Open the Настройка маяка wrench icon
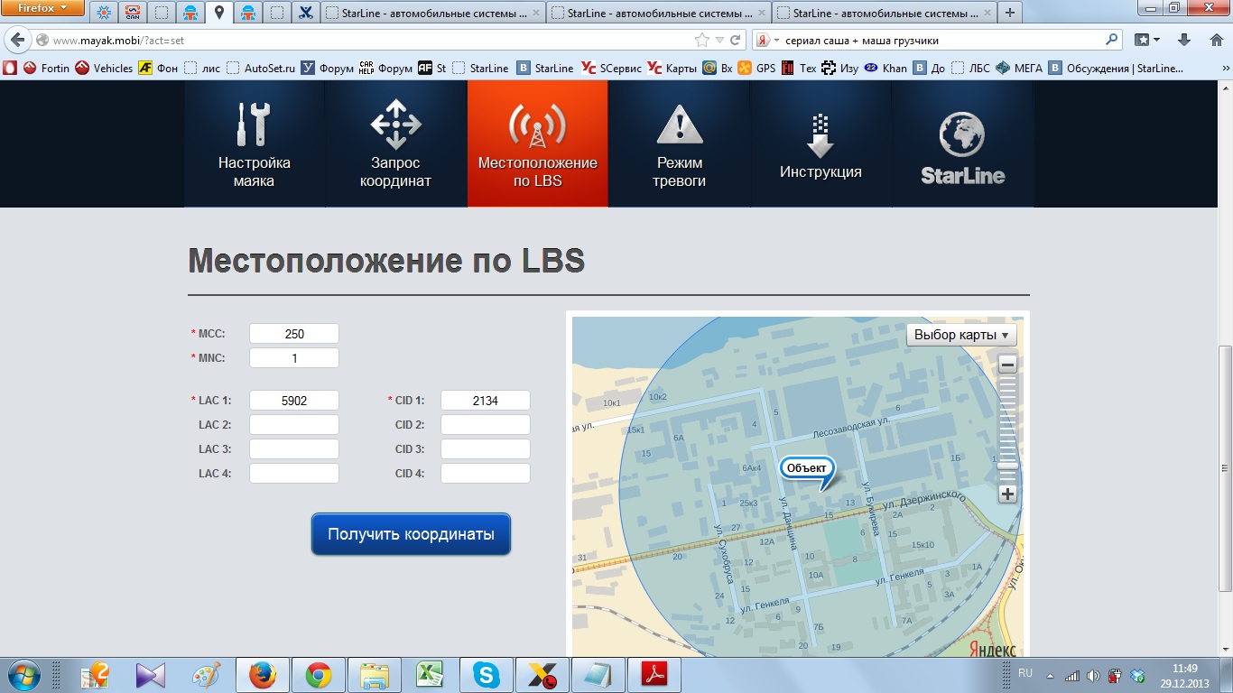This screenshot has height=693, width=1233. [x=254, y=125]
